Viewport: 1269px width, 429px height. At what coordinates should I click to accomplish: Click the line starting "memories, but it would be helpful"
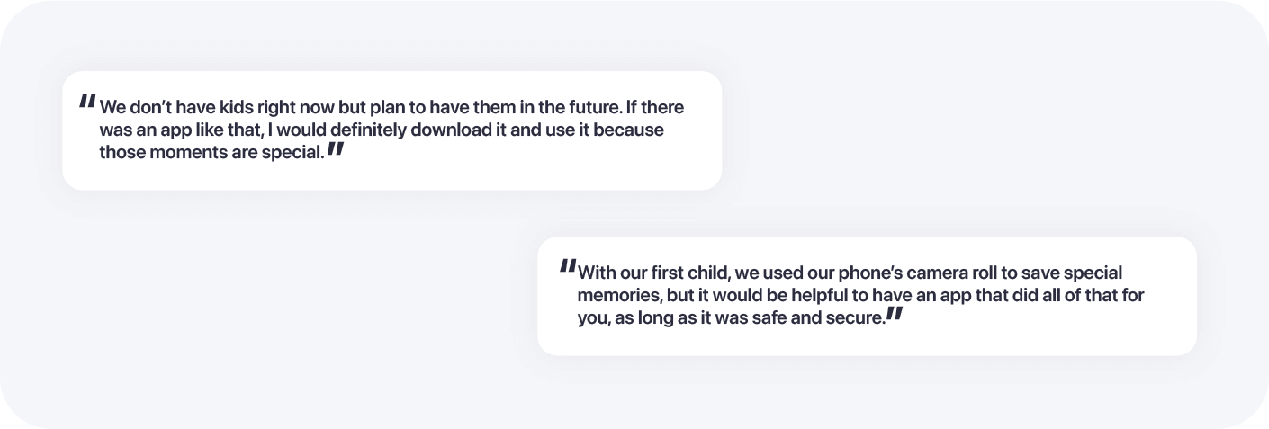pyautogui.click(x=860, y=295)
